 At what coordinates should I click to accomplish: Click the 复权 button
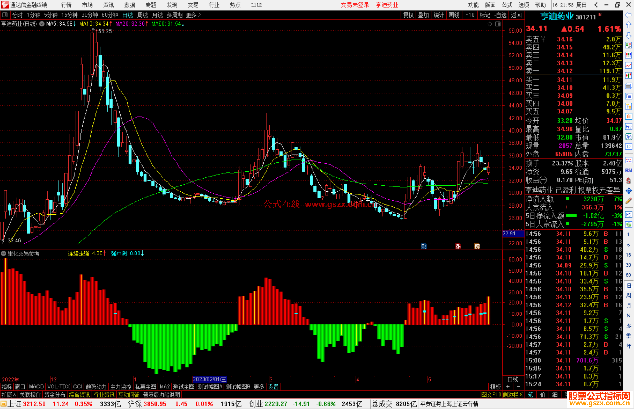tap(408, 15)
